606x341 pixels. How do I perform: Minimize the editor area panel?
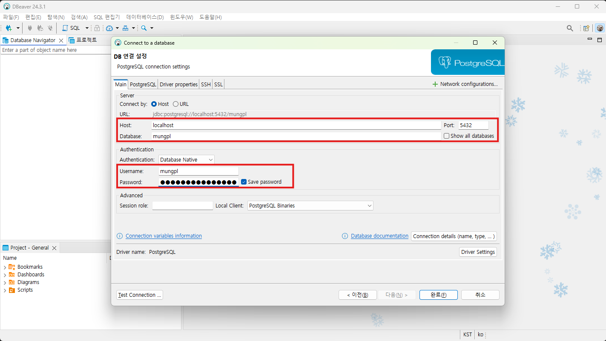[x=590, y=40]
